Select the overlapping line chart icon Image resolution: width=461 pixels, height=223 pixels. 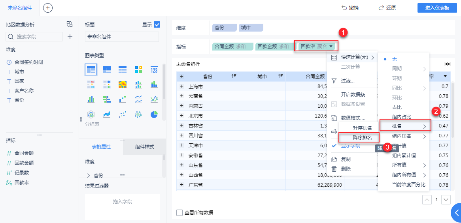(x=154, y=99)
